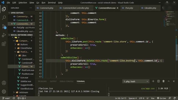
Task: Open the Explorer view in activity bar
Action: coord(4,9)
